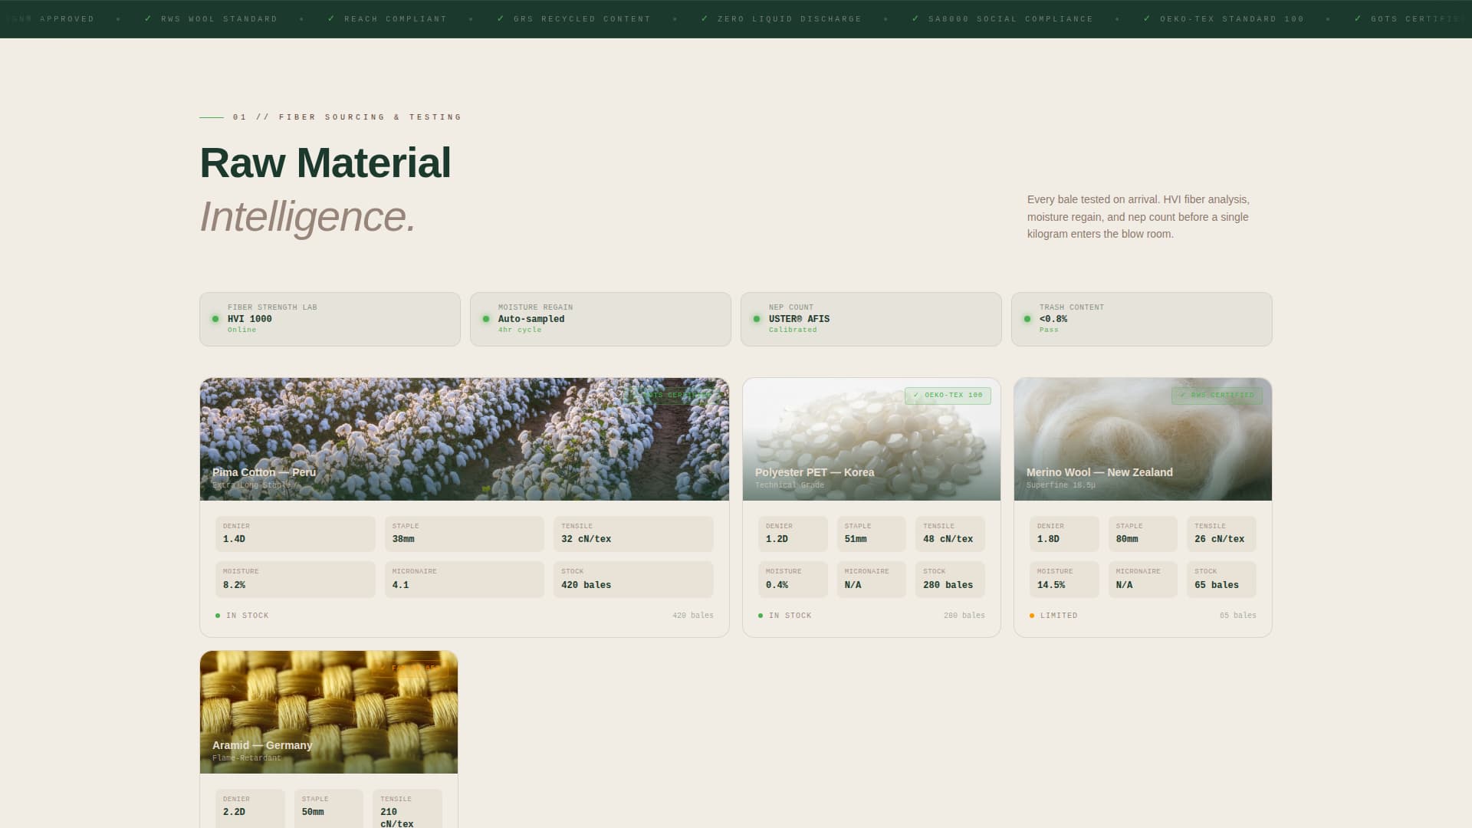This screenshot has height=828, width=1472.
Task: Toggle the RWS CERTIFIED badge on Merino Wool
Action: 1217,396
